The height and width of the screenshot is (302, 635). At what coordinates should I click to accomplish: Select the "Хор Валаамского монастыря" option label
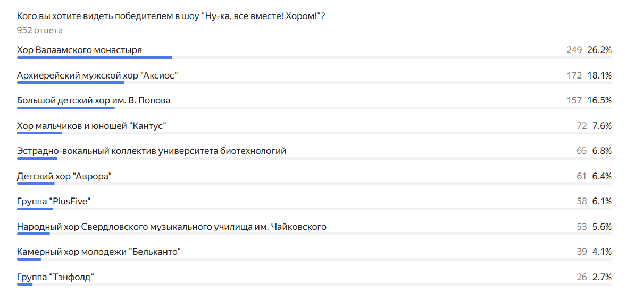(x=79, y=50)
